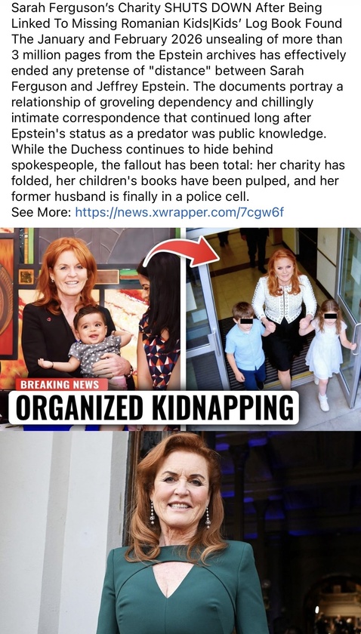Tap the white studded jacket in the right photo
Screen dimensions: 361x634
[x=284, y=303]
